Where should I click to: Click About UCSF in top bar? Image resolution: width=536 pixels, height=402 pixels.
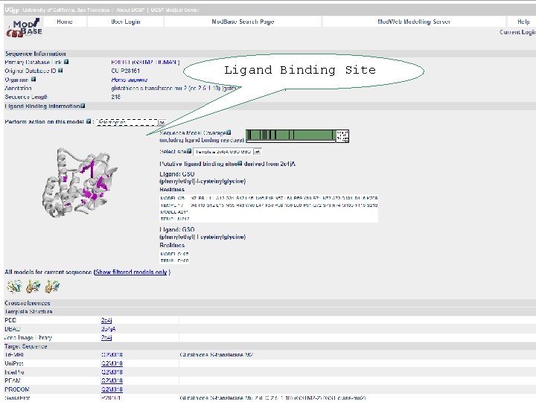coord(130,10)
